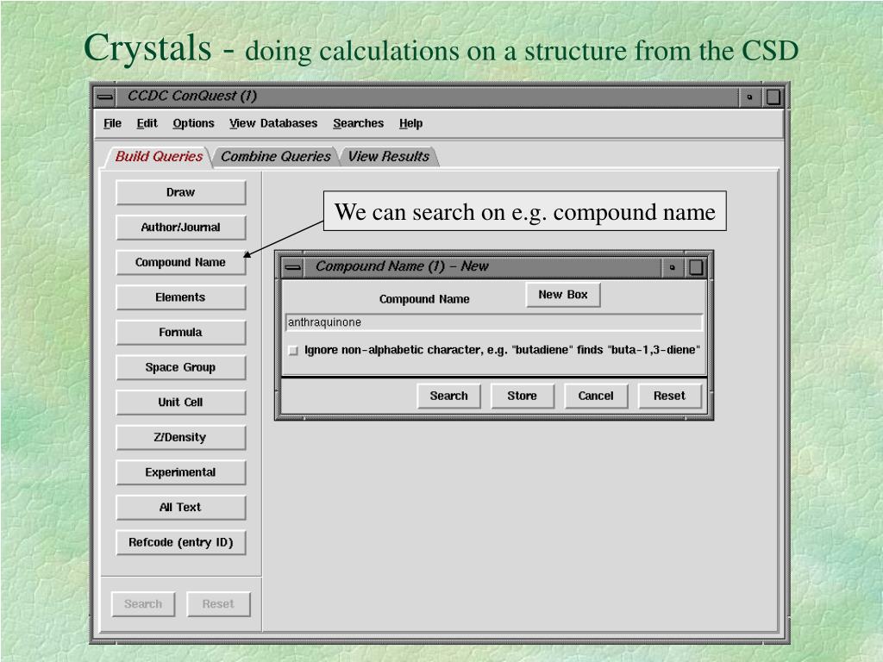Screen dimensions: 883x662
Task: Switch to the Combine Queries tab
Action: tap(275, 157)
